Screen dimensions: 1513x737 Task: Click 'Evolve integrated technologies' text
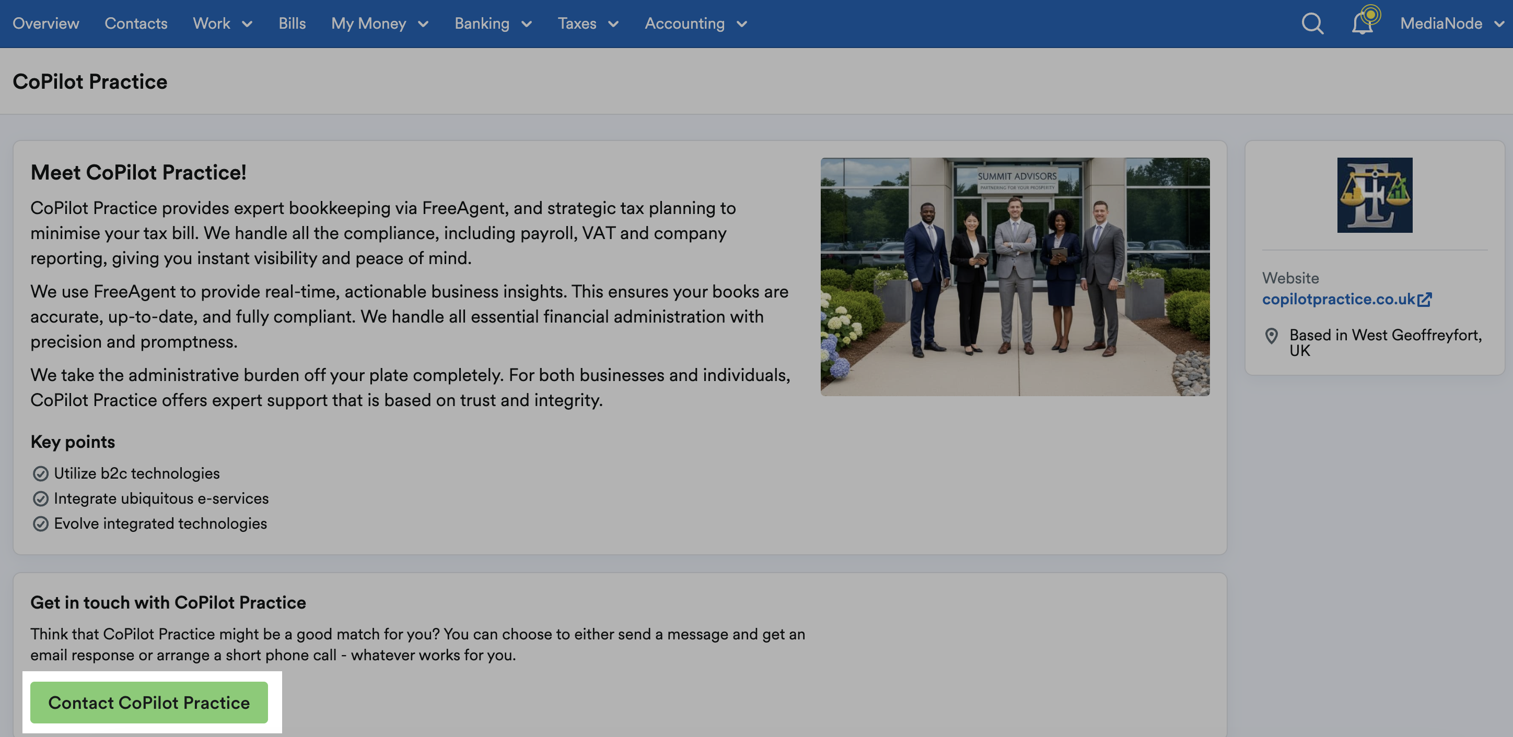coord(160,524)
